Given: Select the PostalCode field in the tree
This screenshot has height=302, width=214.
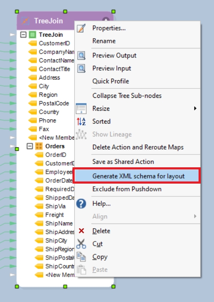Looking at the screenshot, I should click(54, 103).
